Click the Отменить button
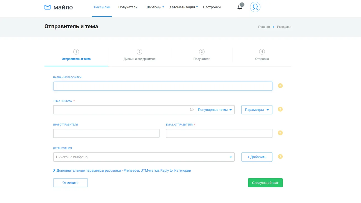Image resolution: width=361 pixels, height=203 pixels. point(70,183)
